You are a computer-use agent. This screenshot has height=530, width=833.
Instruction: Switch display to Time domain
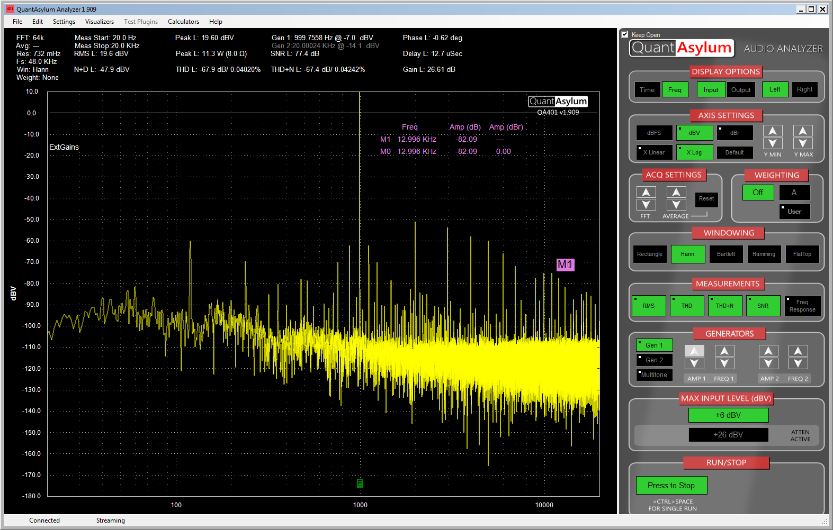pyautogui.click(x=647, y=90)
